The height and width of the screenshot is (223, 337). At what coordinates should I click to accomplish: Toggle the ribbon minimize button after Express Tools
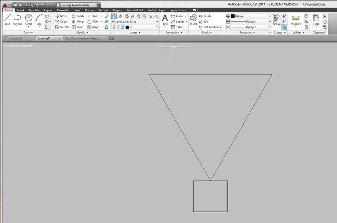click(x=194, y=10)
